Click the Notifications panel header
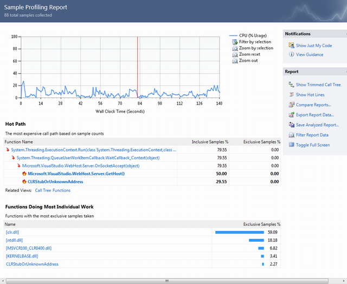The height and width of the screenshot is (284, 347). tap(315, 34)
